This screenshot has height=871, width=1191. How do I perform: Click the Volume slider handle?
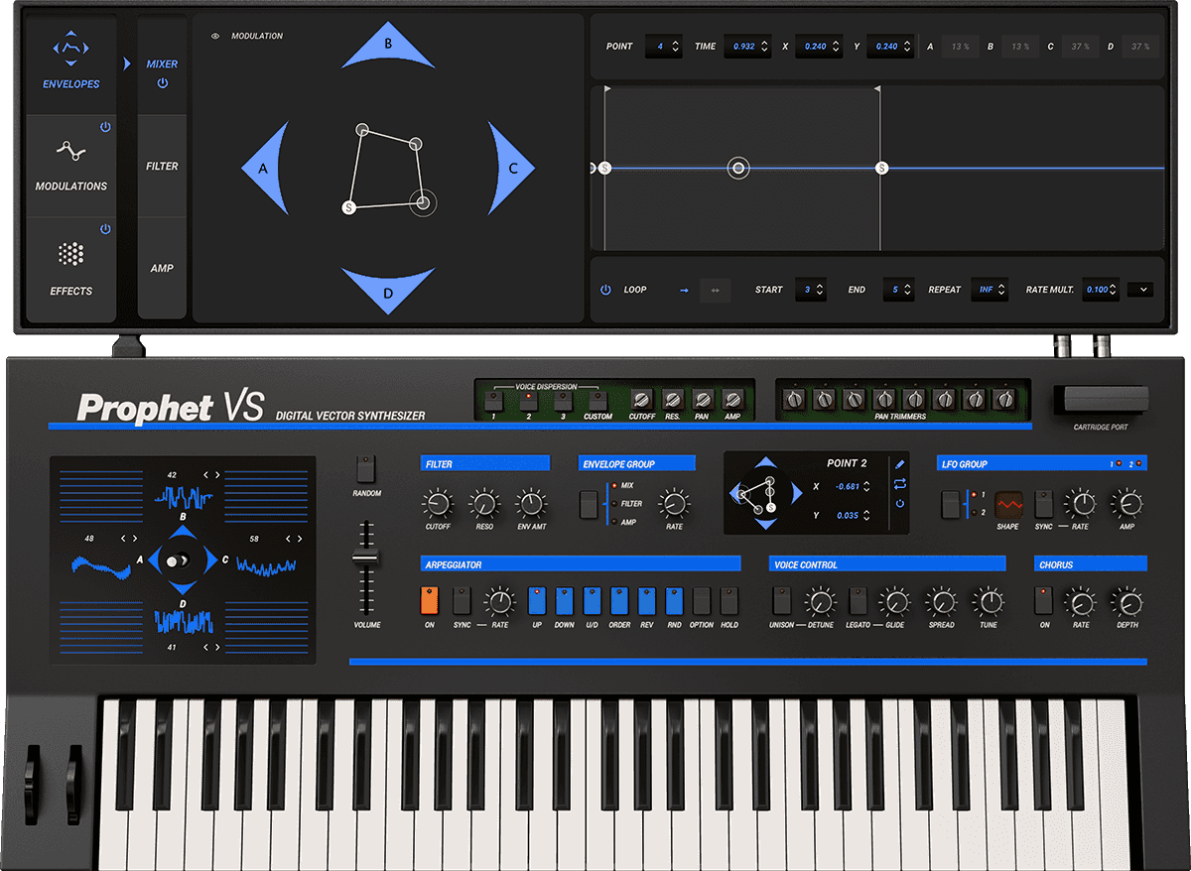click(366, 558)
